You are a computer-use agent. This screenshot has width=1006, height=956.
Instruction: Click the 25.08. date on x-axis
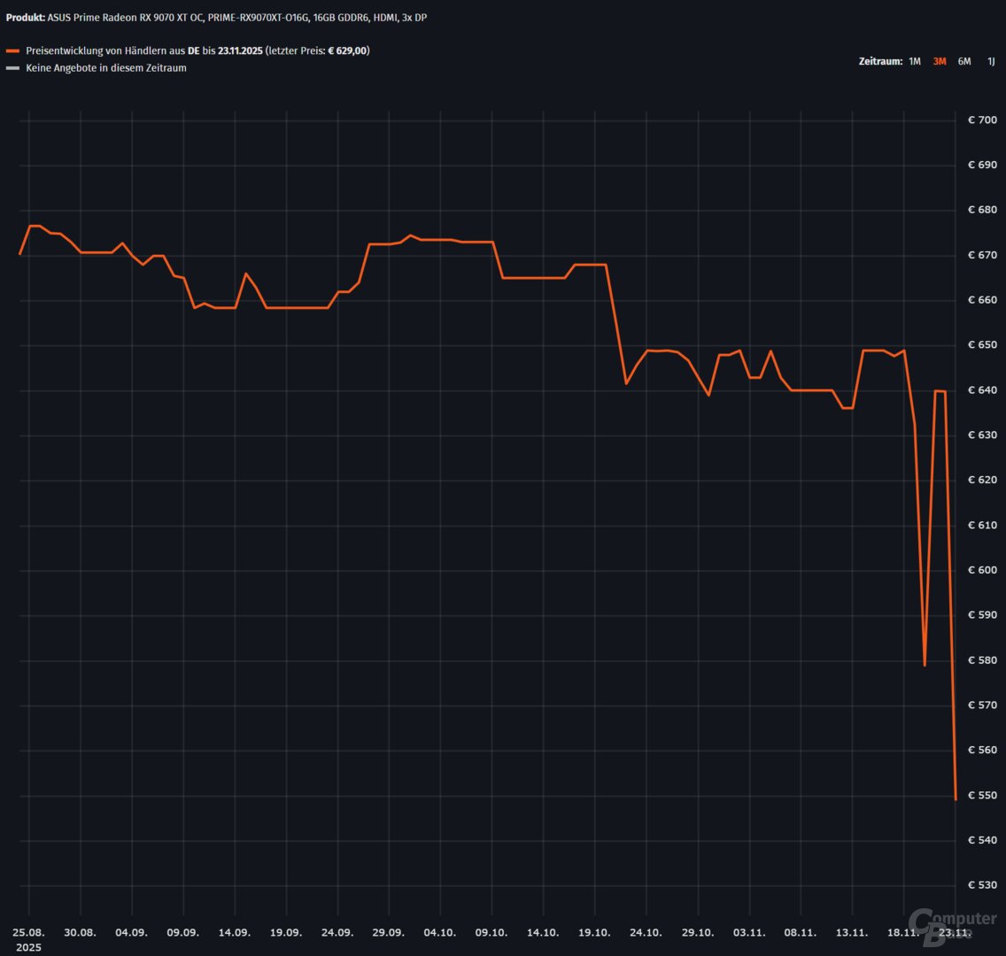(29, 932)
